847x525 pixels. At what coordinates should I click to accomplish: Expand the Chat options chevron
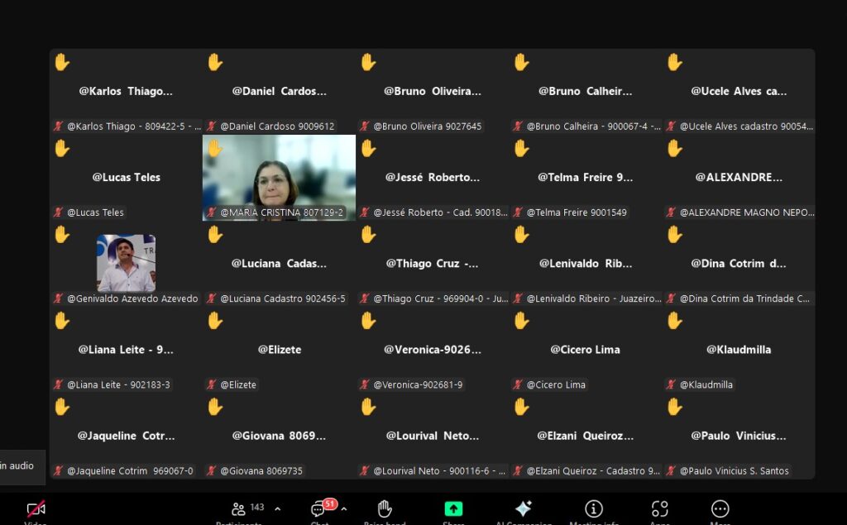(x=343, y=508)
